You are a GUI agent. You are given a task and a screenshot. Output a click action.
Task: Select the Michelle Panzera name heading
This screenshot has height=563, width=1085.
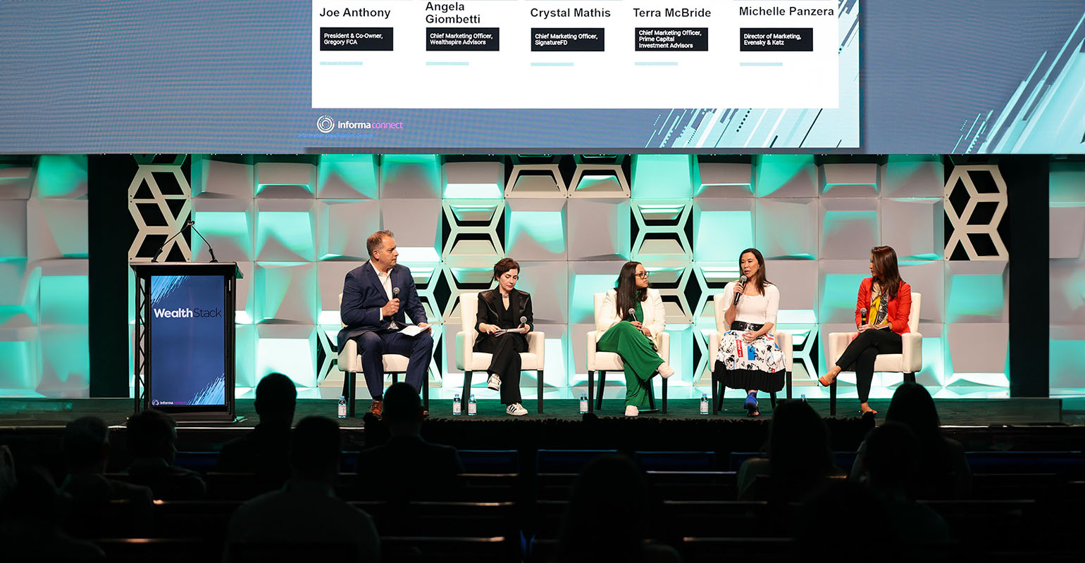pyautogui.click(x=786, y=11)
